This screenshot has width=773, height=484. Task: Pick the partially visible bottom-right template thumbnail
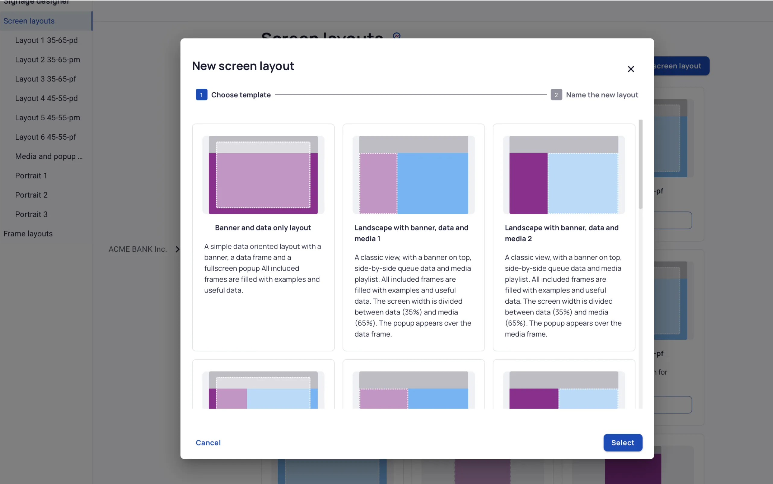pyautogui.click(x=564, y=390)
